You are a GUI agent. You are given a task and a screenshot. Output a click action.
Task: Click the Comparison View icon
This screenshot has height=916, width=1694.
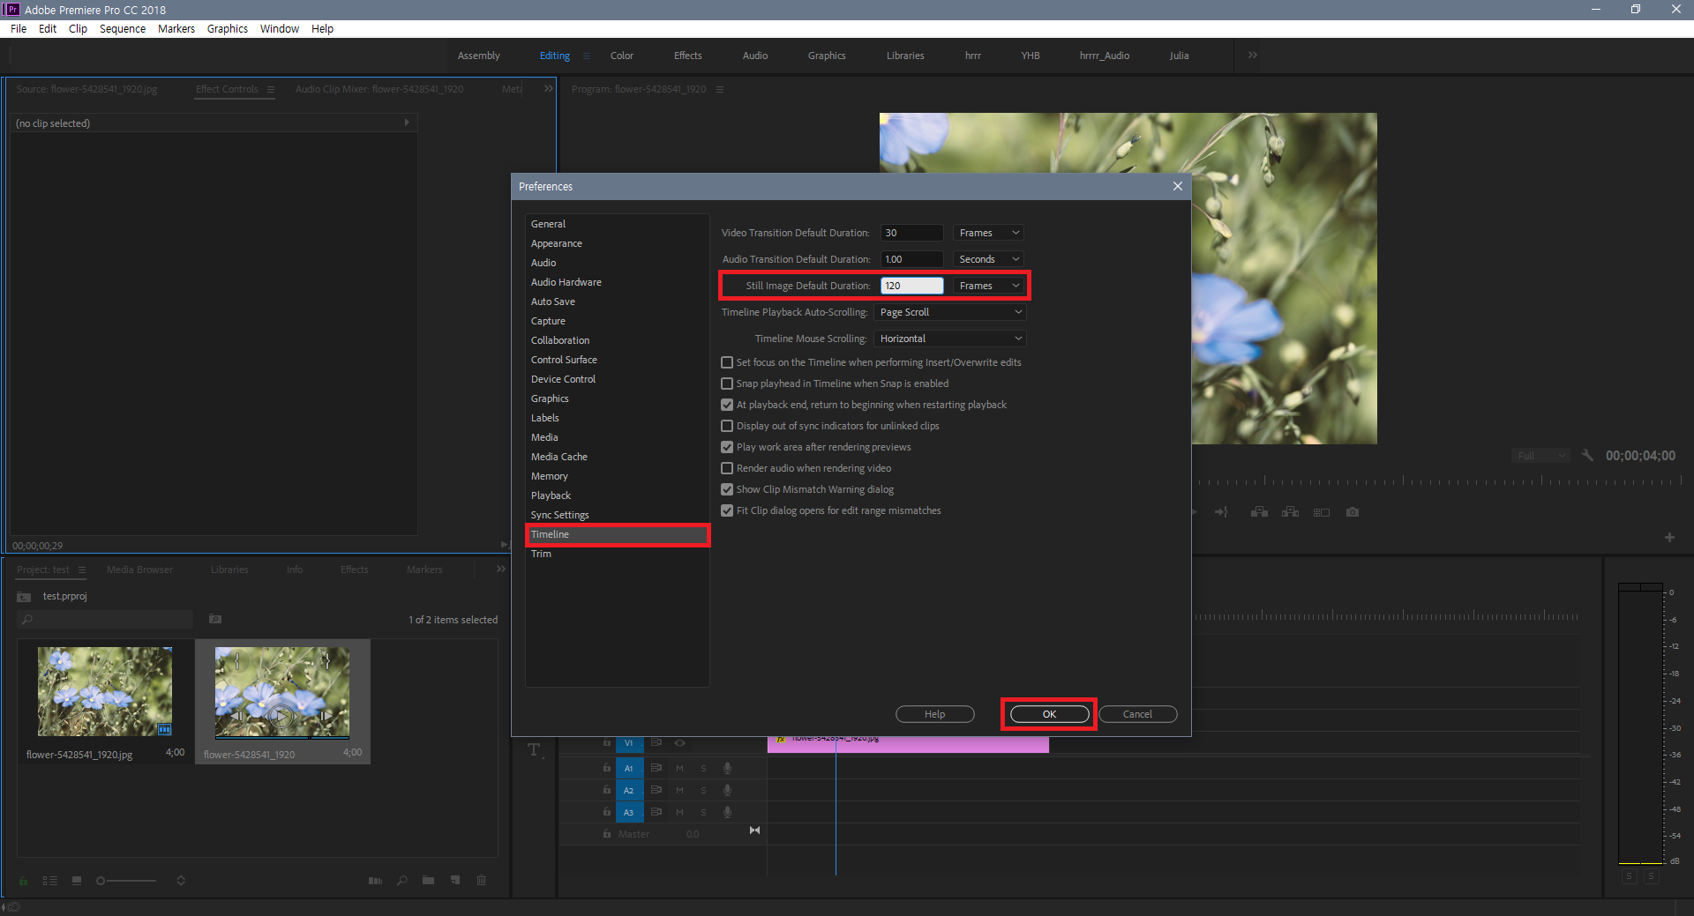1321,512
